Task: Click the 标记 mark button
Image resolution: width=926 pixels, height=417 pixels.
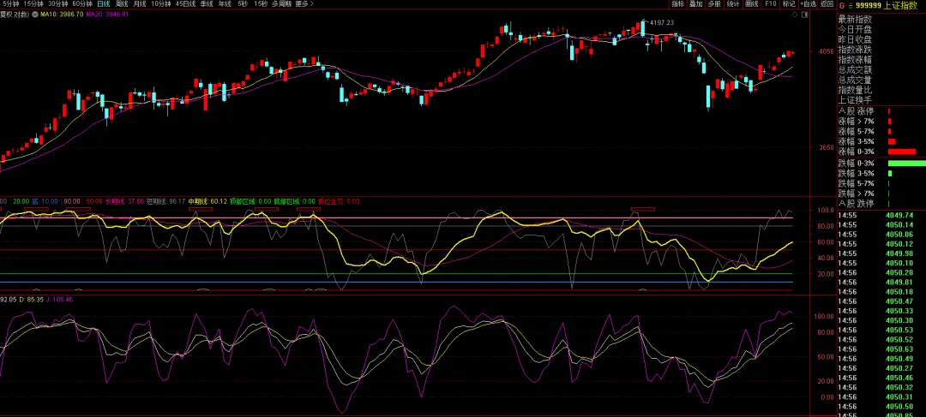Action: 789,3
